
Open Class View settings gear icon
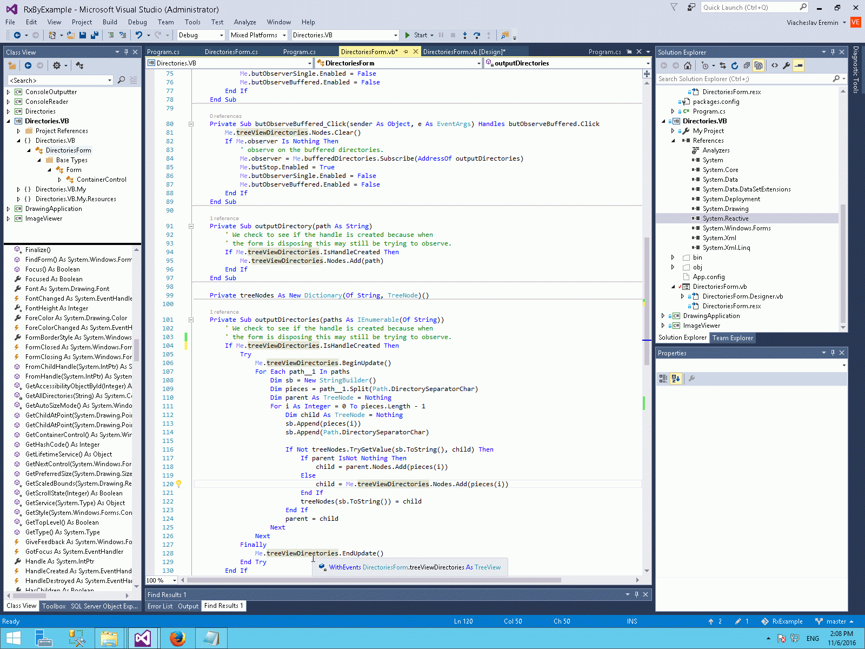pyautogui.click(x=57, y=65)
